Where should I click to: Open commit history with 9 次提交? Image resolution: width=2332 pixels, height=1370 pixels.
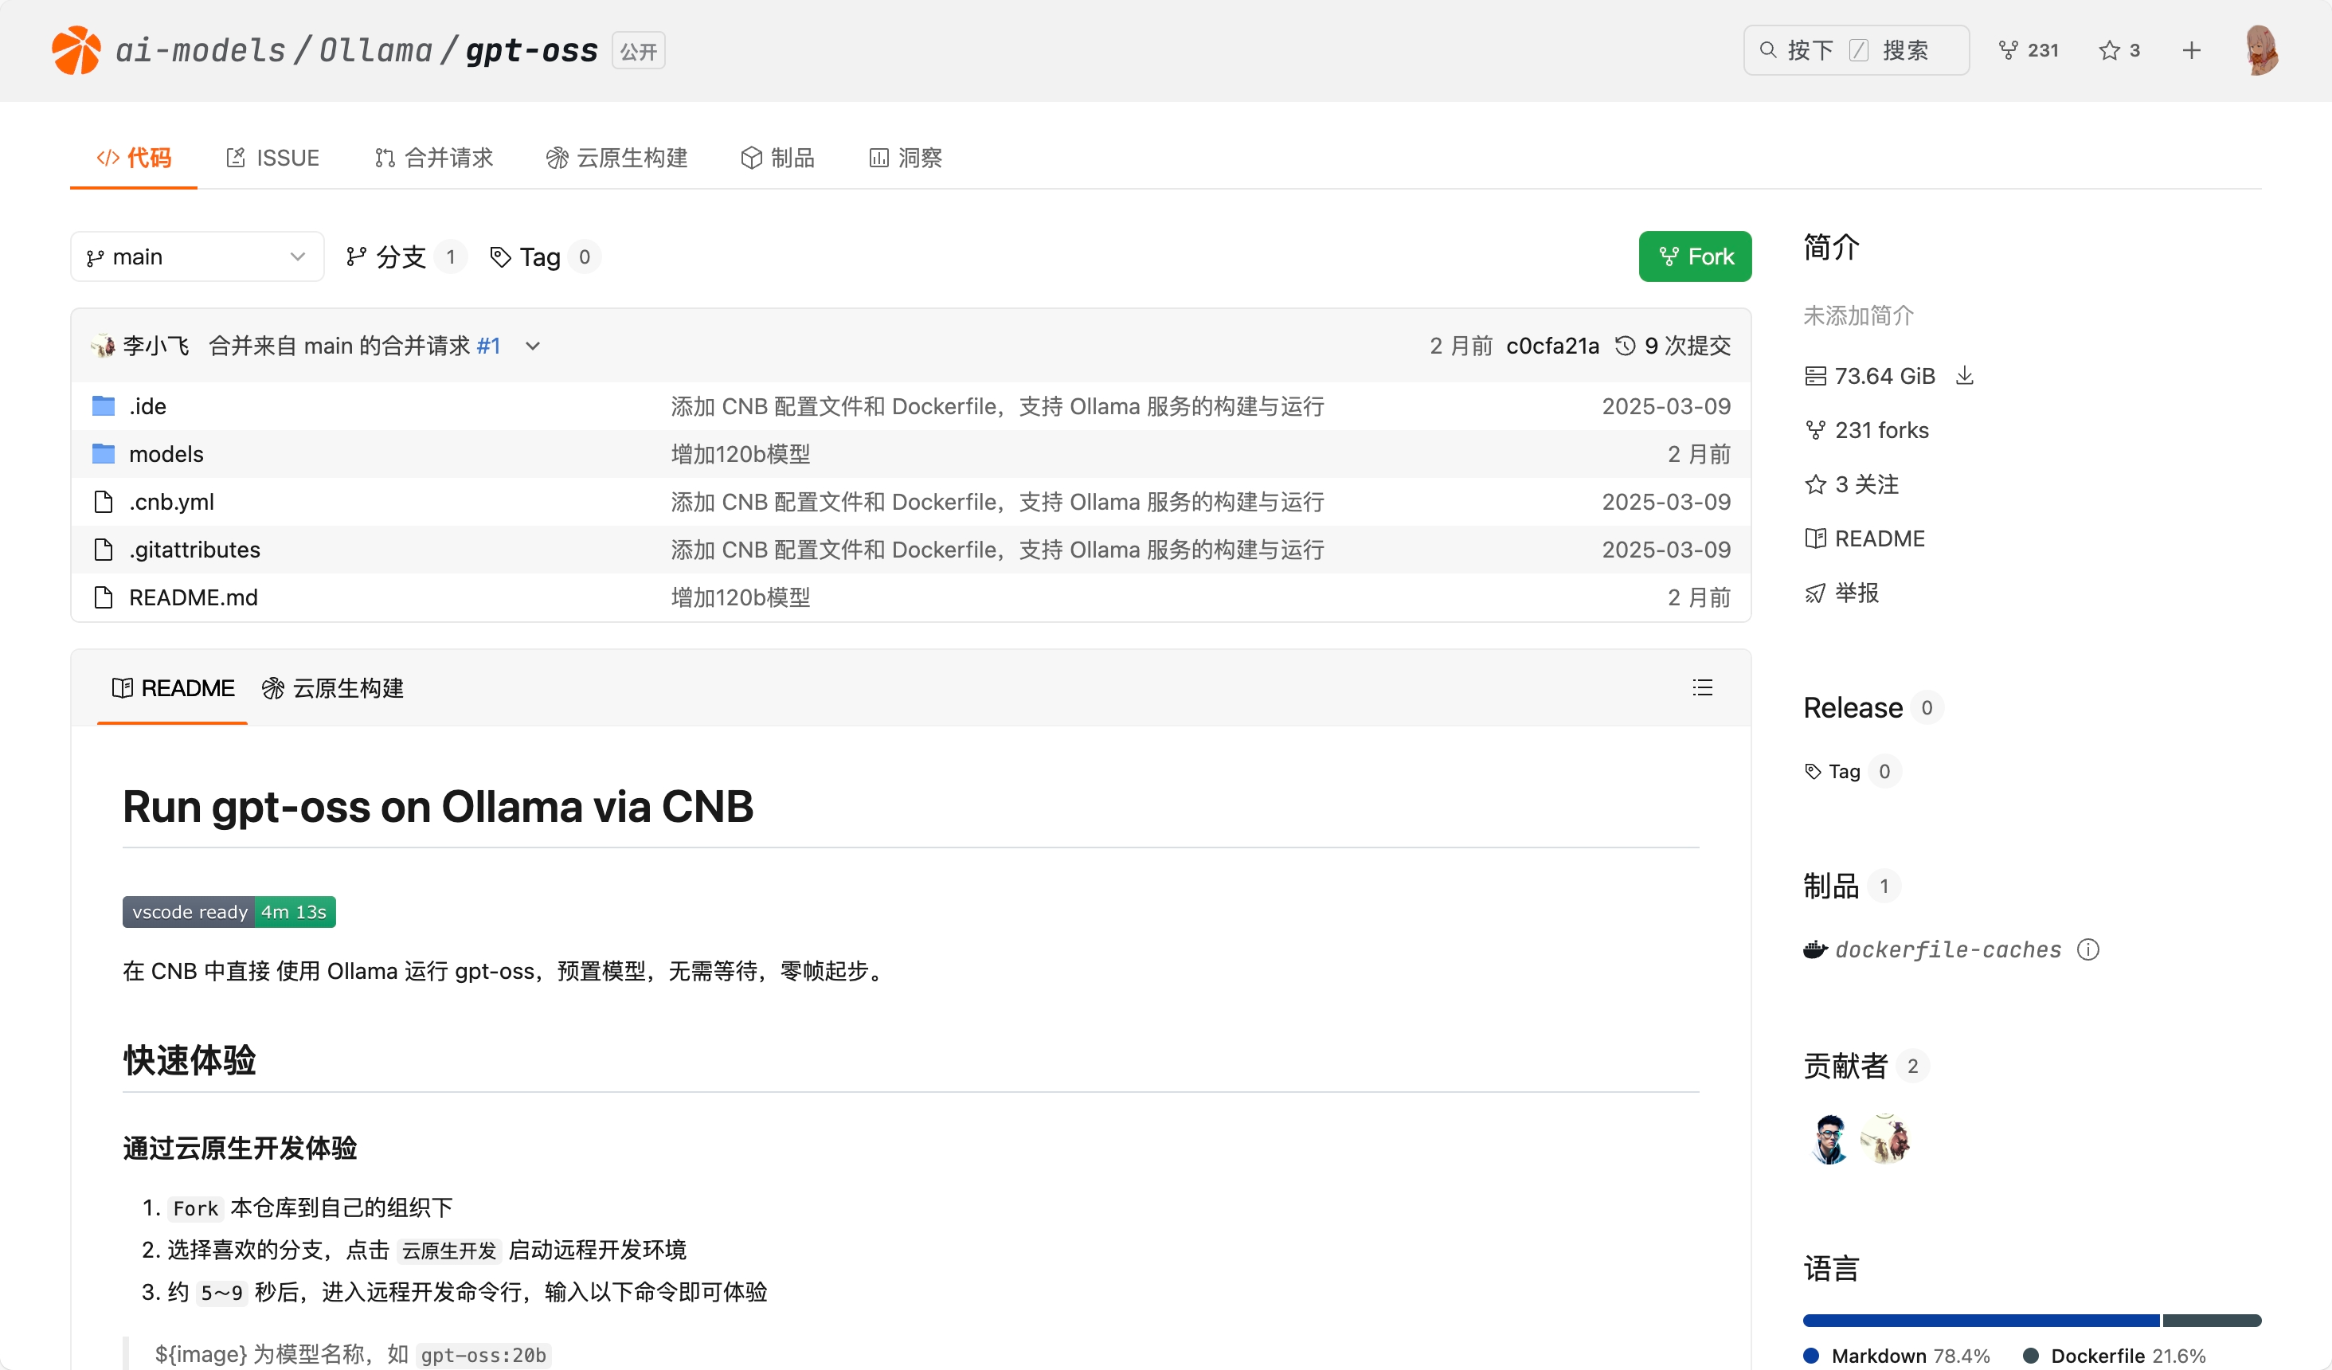pyautogui.click(x=1673, y=346)
